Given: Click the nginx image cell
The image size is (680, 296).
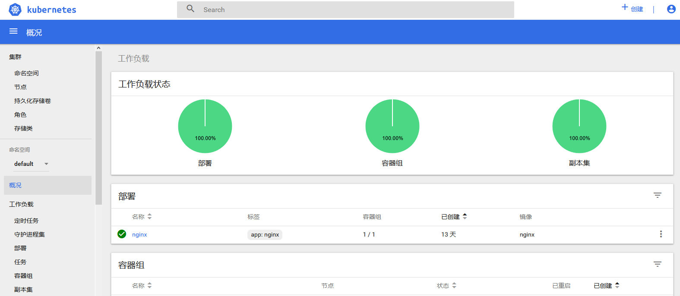Looking at the screenshot, I should pyautogui.click(x=527, y=234).
